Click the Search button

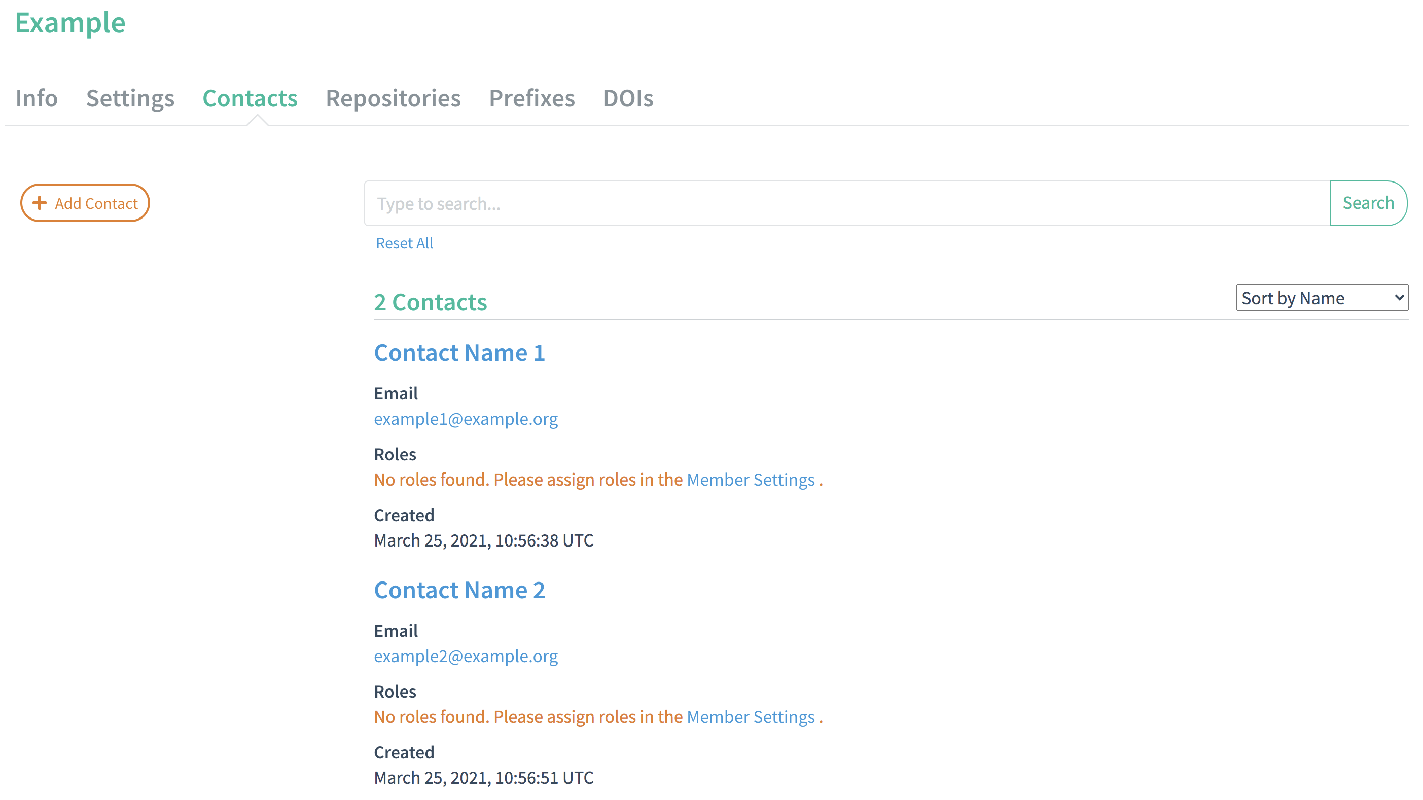click(x=1368, y=203)
